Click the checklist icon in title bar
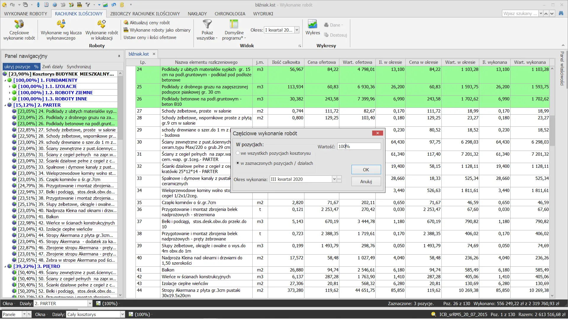Screen dimensions: 568x319 (x=46, y=5)
